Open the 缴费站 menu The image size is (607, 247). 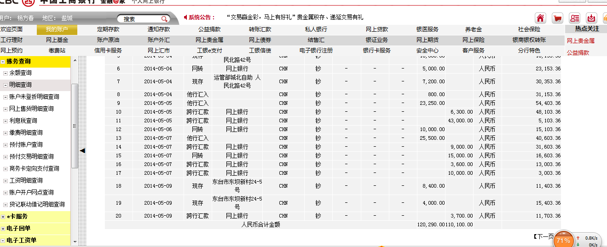57,51
